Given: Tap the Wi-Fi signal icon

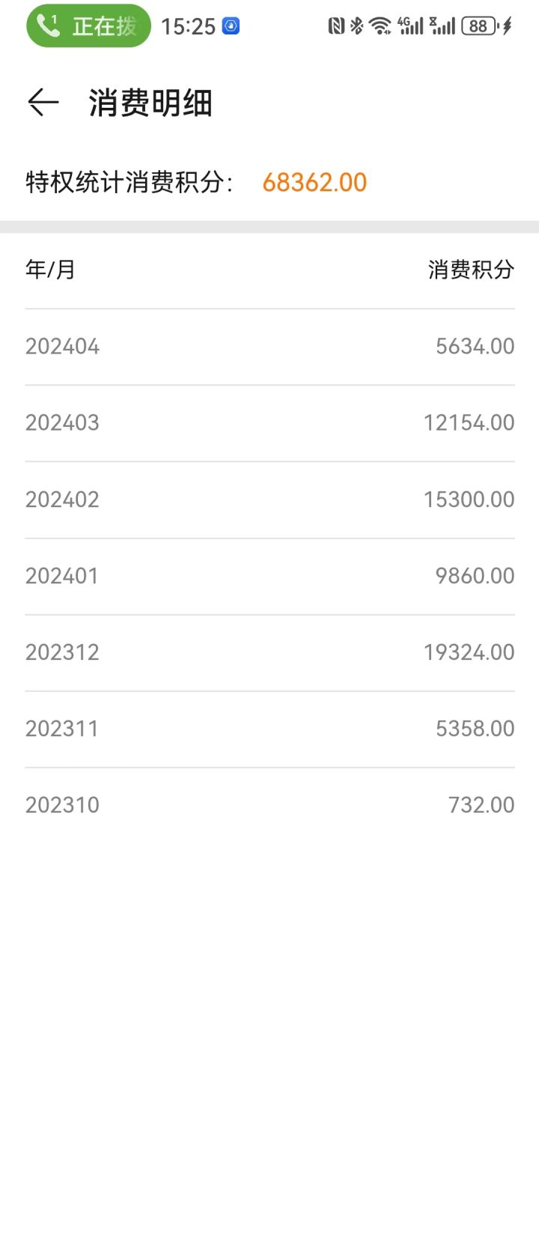Looking at the screenshot, I should pos(380,26).
